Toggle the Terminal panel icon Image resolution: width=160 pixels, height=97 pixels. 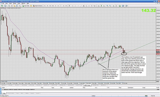click(x=17, y=6)
